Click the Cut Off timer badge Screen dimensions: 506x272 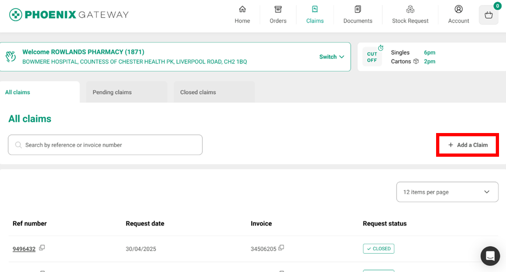point(372,57)
